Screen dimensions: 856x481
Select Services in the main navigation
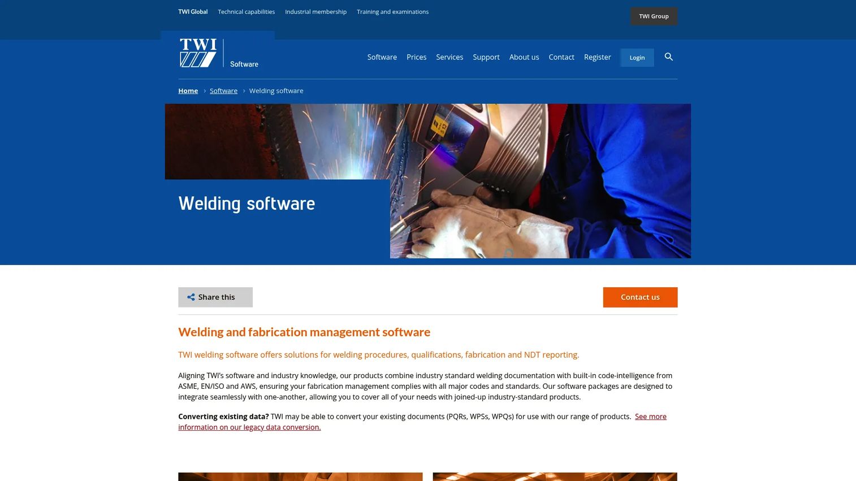coord(449,57)
